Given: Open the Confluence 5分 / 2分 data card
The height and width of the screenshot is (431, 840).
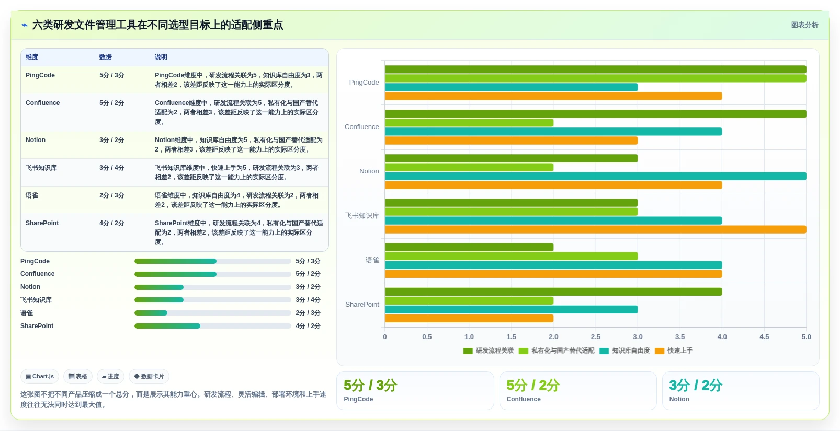Looking at the screenshot, I should click(x=578, y=391).
